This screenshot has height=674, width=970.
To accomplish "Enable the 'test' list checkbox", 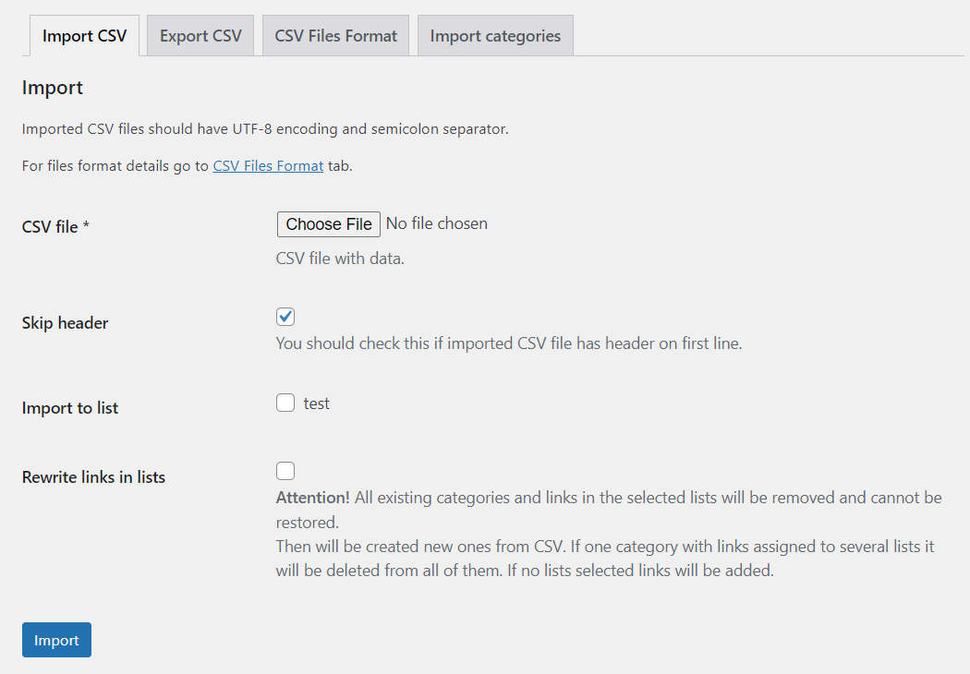I will (x=285, y=403).
